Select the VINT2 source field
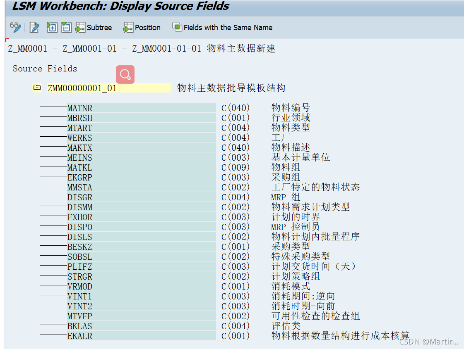The width and height of the screenshot is (464, 349). pyautogui.click(x=142, y=306)
